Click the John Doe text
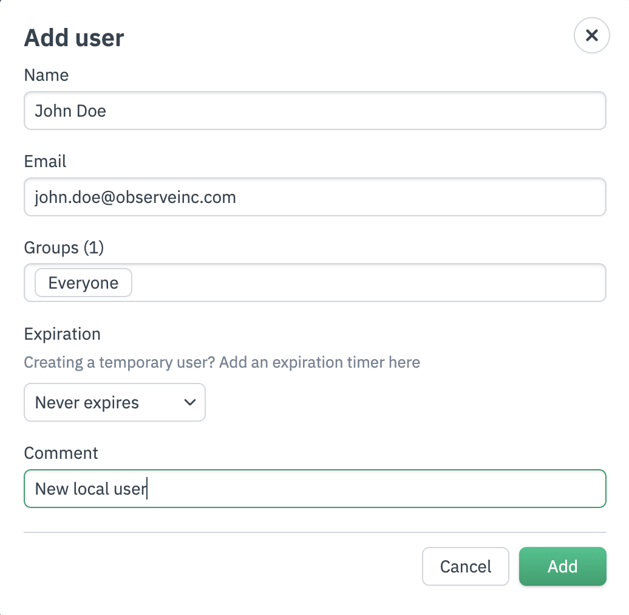Viewport: 629px width, 615px height. 70,111
